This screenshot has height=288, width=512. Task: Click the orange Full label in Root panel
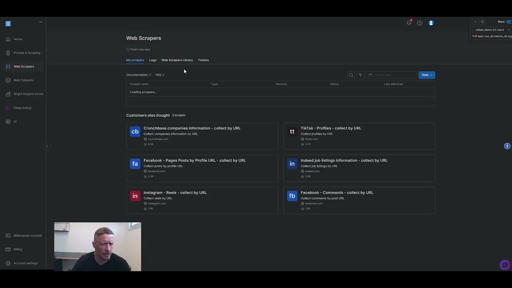475,36
